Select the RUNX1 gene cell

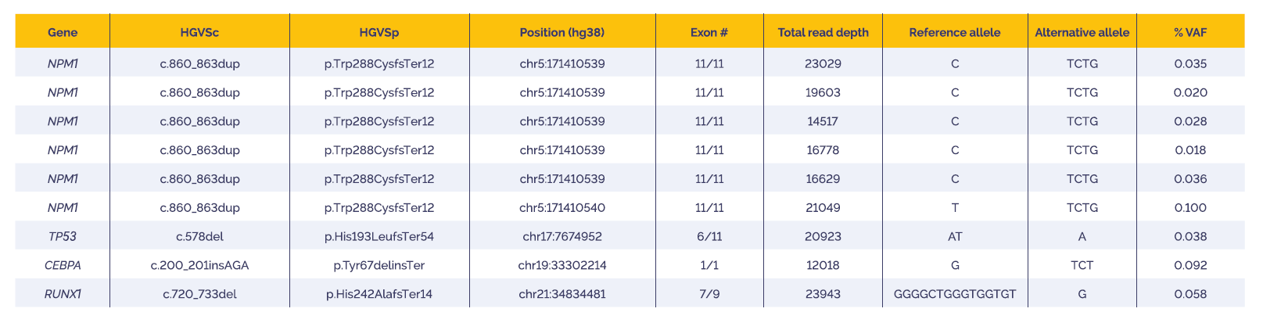63,294
